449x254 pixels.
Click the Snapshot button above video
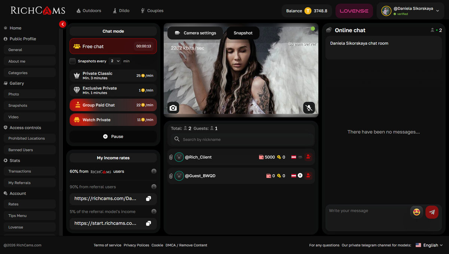click(x=243, y=33)
